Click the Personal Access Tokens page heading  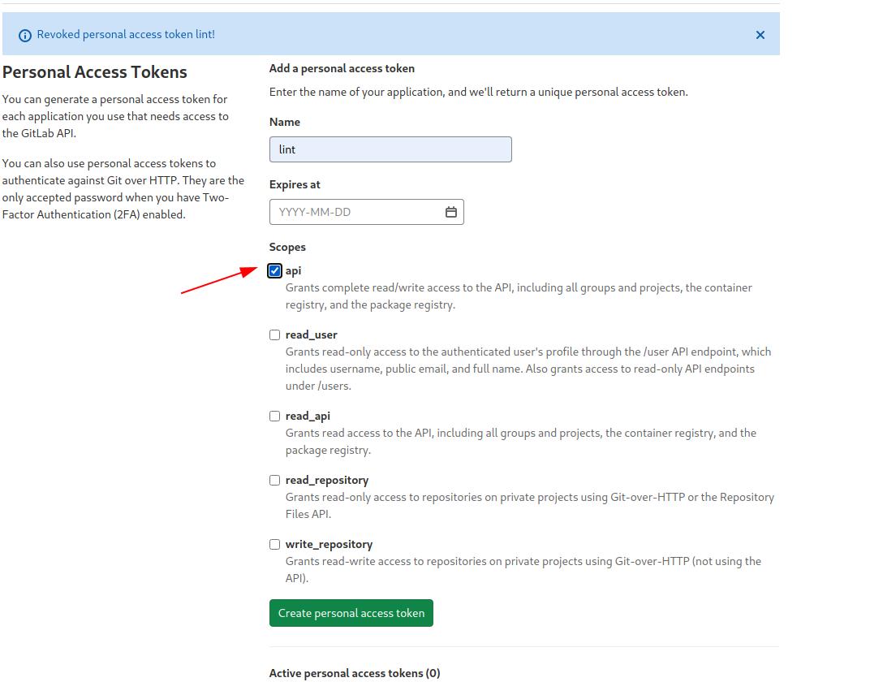pos(95,71)
